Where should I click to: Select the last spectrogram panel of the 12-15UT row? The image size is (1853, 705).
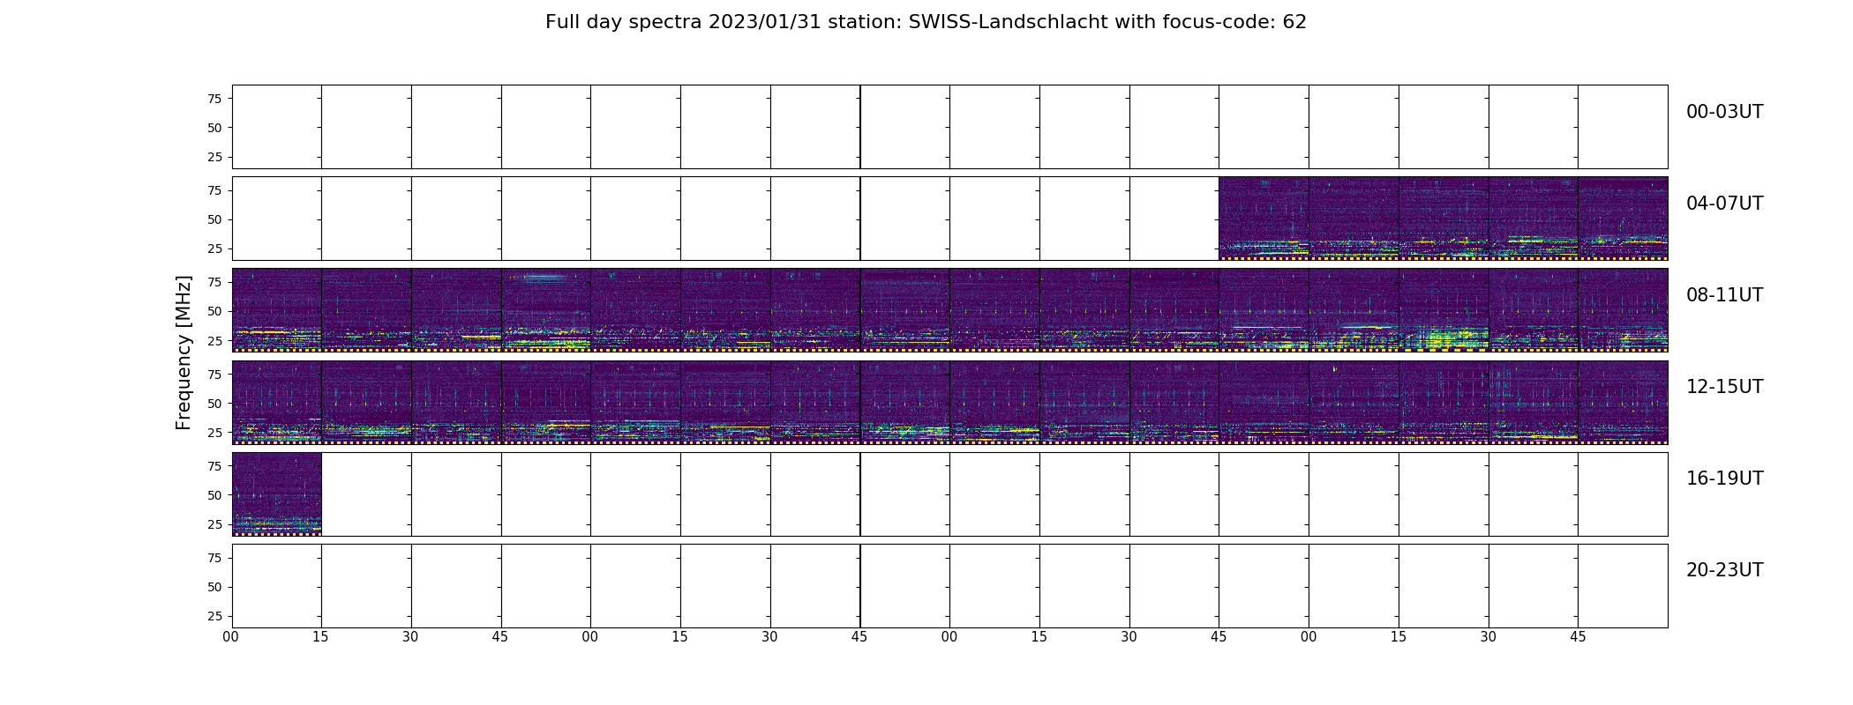[1623, 402]
